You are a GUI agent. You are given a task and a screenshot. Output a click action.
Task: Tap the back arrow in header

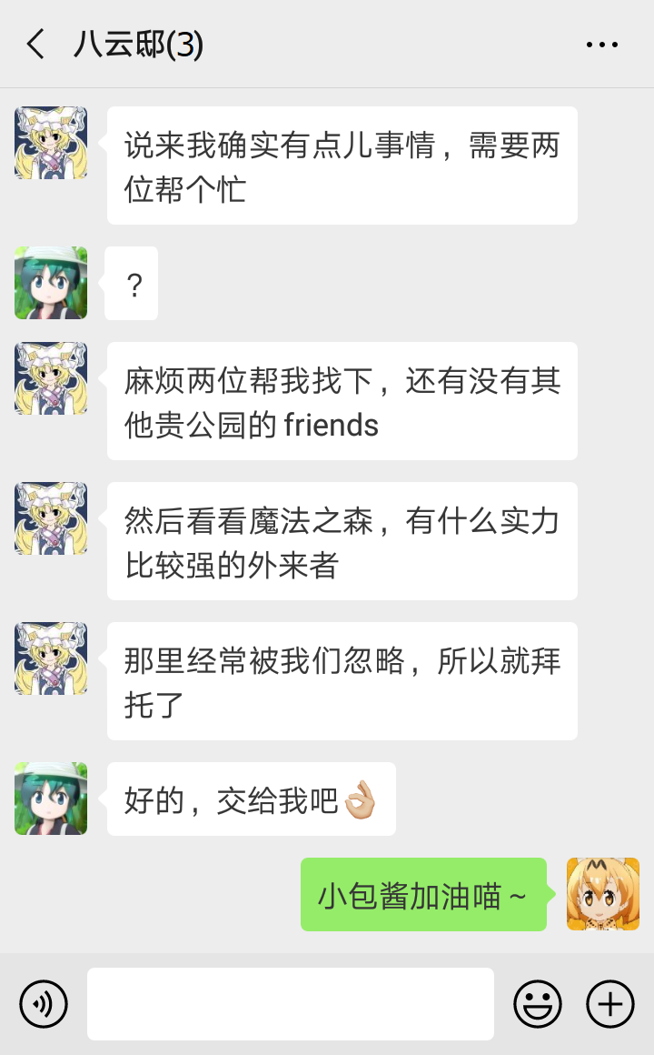(35, 45)
